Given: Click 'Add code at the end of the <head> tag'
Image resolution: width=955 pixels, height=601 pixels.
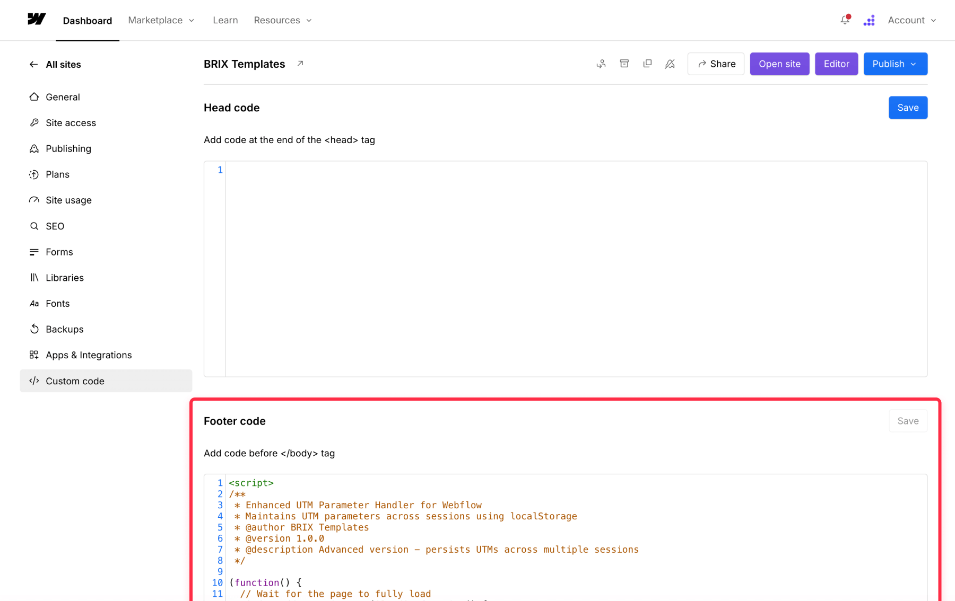Looking at the screenshot, I should (x=289, y=140).
